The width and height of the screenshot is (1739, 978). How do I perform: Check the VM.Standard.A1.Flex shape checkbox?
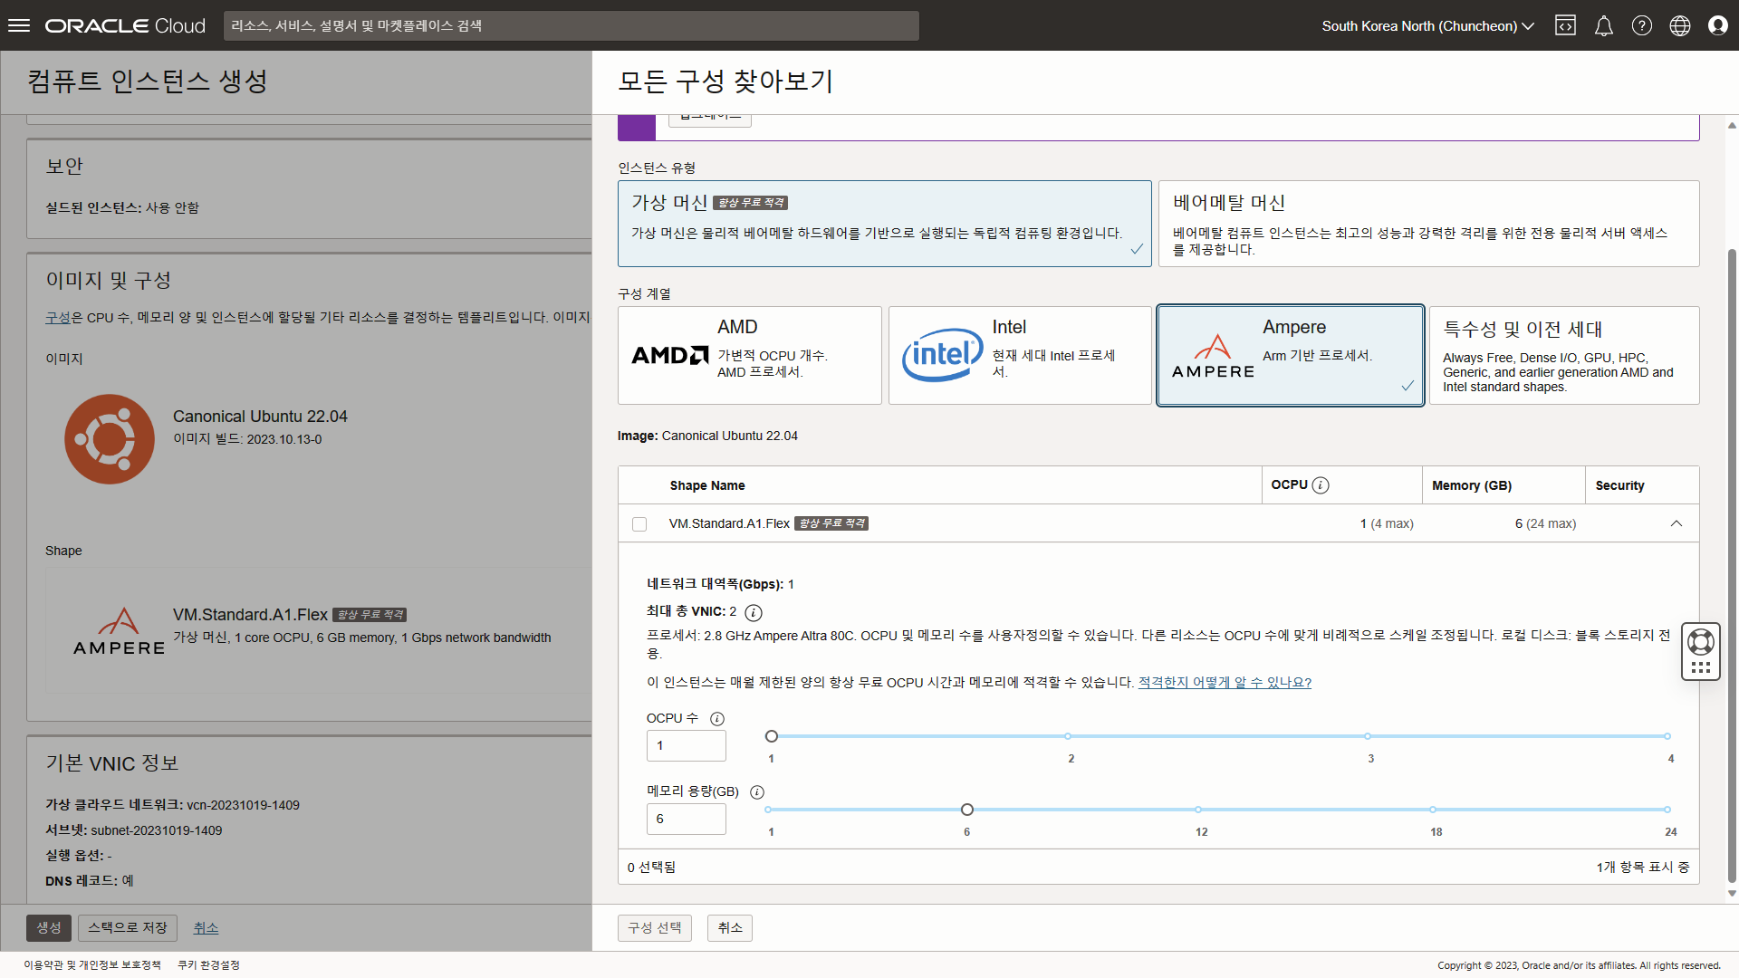[x=639, y=524]
